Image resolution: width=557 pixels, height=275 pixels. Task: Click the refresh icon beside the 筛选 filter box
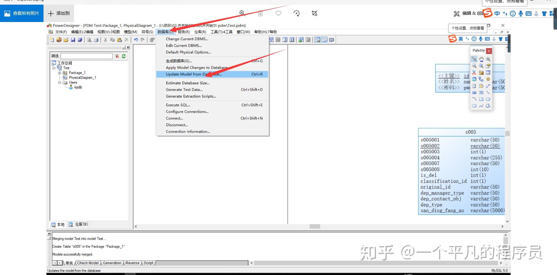pyautogui.click(x=124, y=56)
